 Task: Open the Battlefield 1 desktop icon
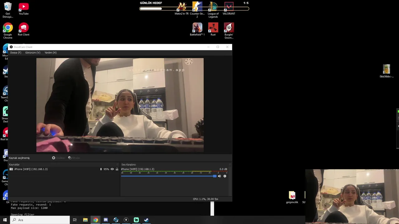[x=197, y=29]
